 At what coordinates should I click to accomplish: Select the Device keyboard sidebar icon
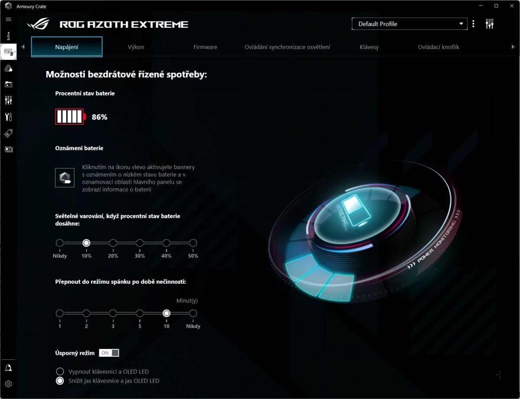click(x=9, y=52)
